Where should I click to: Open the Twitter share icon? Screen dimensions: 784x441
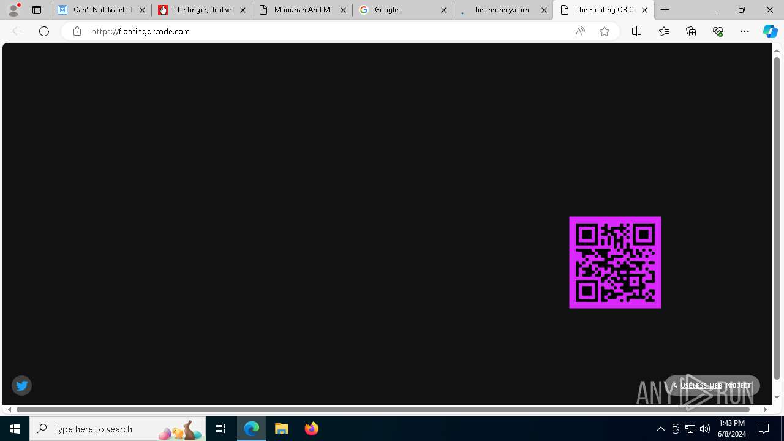pyautogui.click(x=21, y=385)
